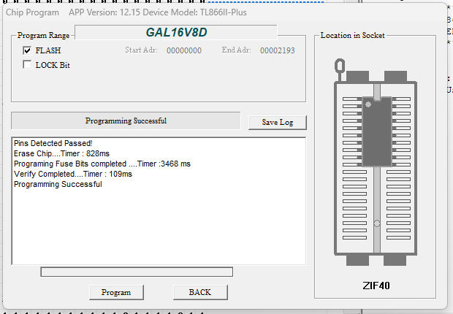Click the Programming Successful status banner
The image size is (453, 314).
click(126, 120)
